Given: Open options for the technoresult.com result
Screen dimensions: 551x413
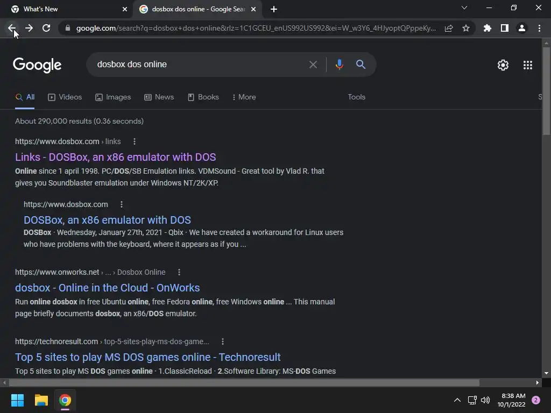Looking at the screenshot, I should 222,341.
